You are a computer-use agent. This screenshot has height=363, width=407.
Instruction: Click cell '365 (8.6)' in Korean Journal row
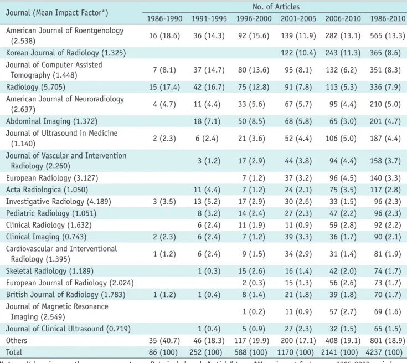385,53
